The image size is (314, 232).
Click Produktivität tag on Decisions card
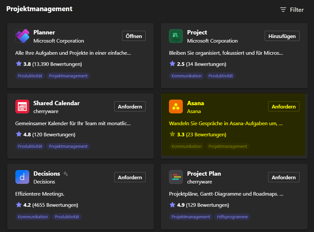point(67,217)
